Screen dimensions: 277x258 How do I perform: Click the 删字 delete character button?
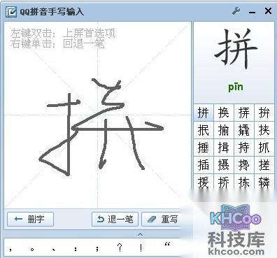tap(30, 219)
